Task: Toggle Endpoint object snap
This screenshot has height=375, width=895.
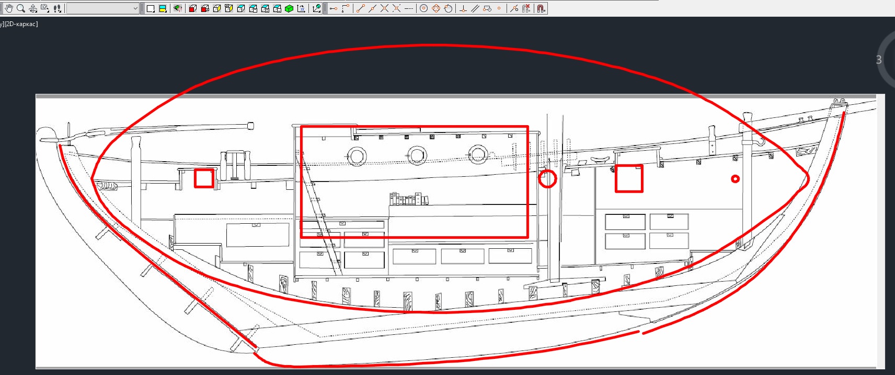Action: click(360, 8)
